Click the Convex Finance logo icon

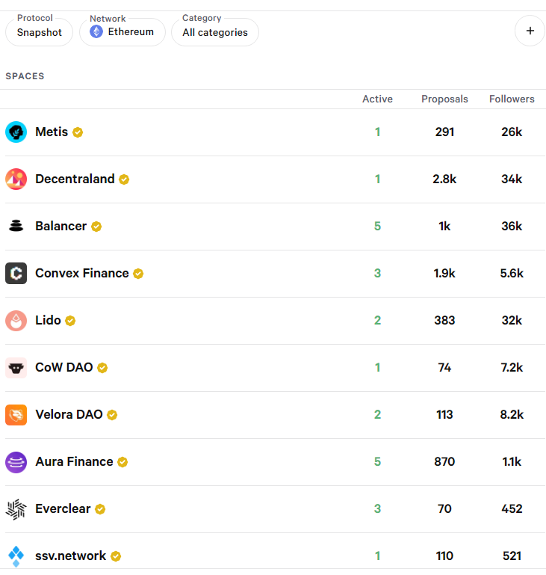click(16, 274)
